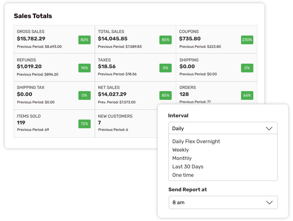Click the 72% badge on Items Sold
Viewport: 293px width, 221px height.
pyautogui.click(x=84, y=124)
